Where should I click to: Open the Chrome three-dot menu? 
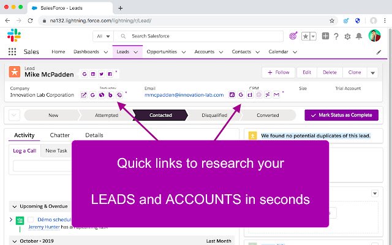click(x=385, y=21)
